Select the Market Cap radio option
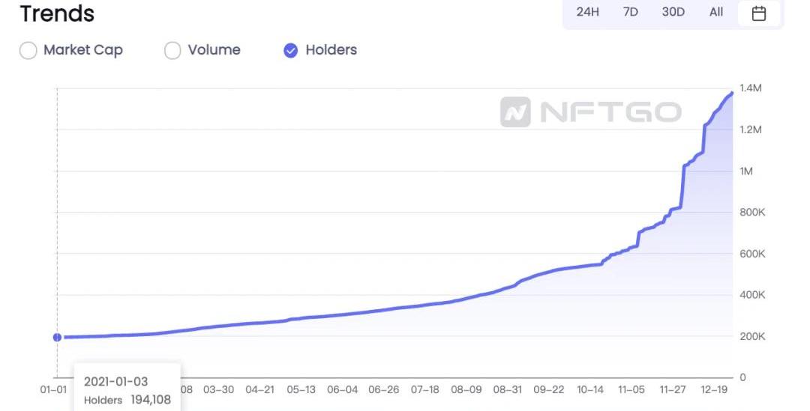810x411 pixels. coord(28,51)
